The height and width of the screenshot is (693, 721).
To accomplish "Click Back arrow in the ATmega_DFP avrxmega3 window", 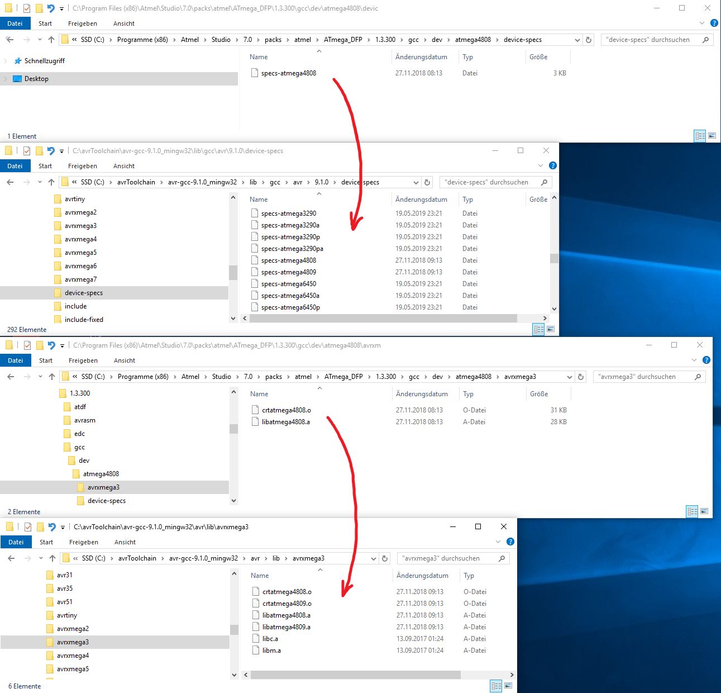I will pos(11,377).
